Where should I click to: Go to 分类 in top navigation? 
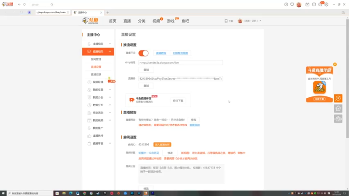point(141,21)
